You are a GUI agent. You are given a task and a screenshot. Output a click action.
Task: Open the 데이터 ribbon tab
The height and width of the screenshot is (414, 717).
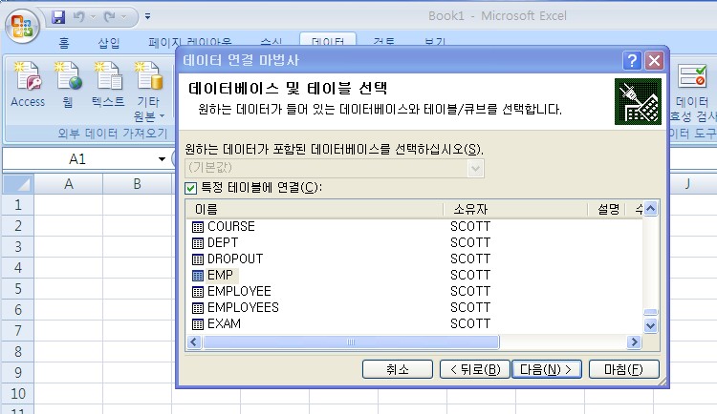point(327,41)
